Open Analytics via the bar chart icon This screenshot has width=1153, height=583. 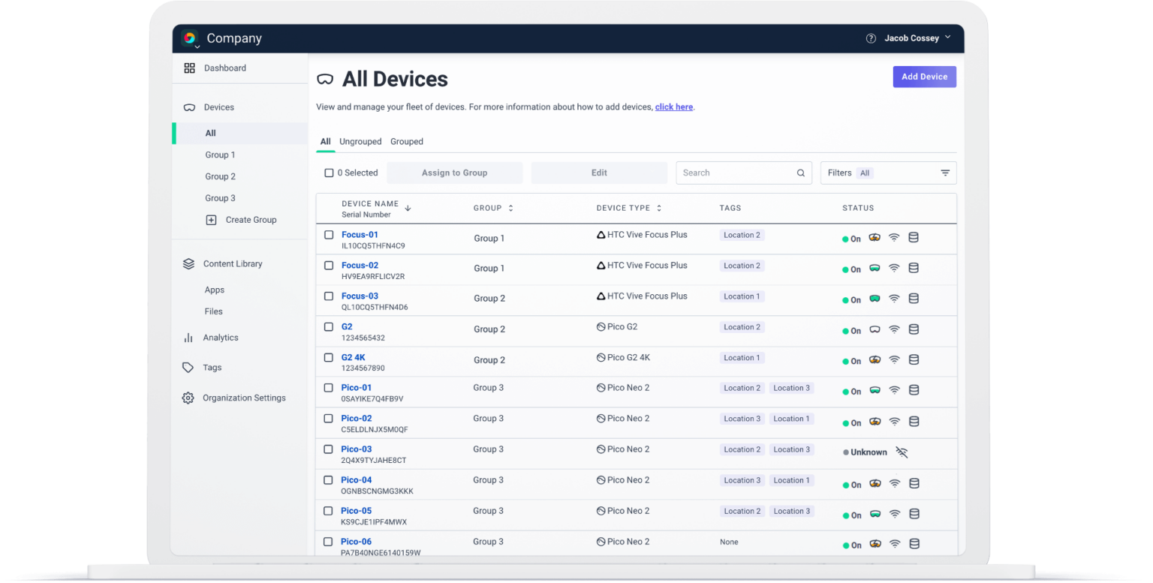coord(188,337)
